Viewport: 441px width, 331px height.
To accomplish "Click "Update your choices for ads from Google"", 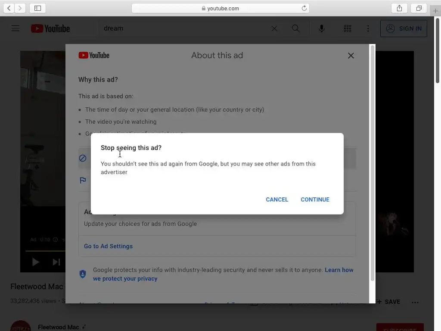I will [x=140, y=224].
